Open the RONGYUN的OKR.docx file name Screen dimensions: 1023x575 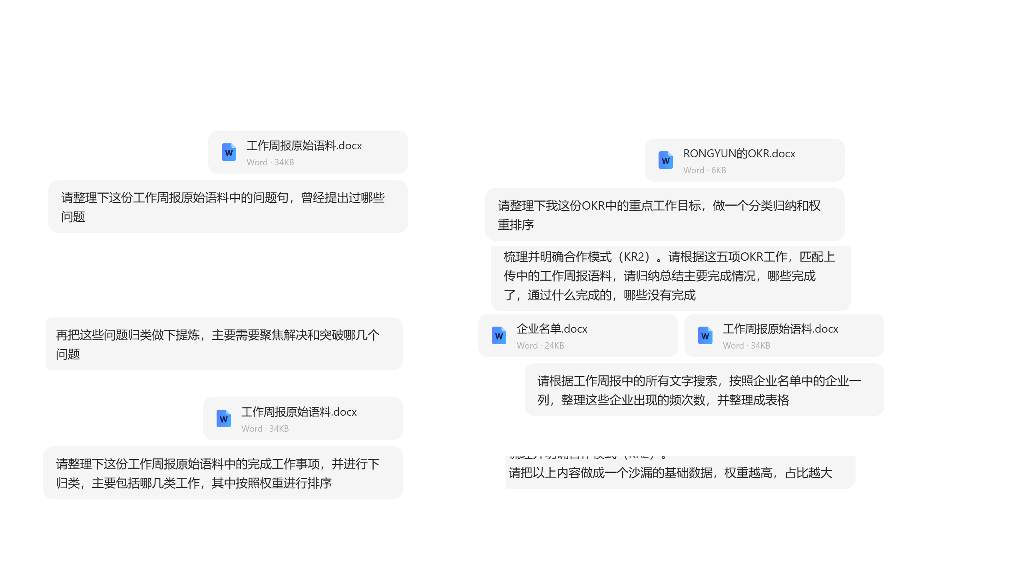(x=739, y=153)
